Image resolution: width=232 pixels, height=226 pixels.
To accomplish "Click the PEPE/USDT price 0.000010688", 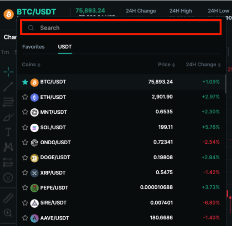I will click(x=157, y=187).
